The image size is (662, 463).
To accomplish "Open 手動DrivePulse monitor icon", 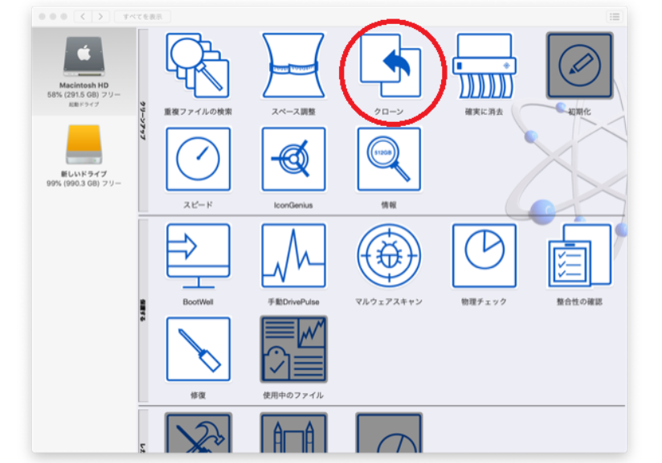I will pos(293,256).
